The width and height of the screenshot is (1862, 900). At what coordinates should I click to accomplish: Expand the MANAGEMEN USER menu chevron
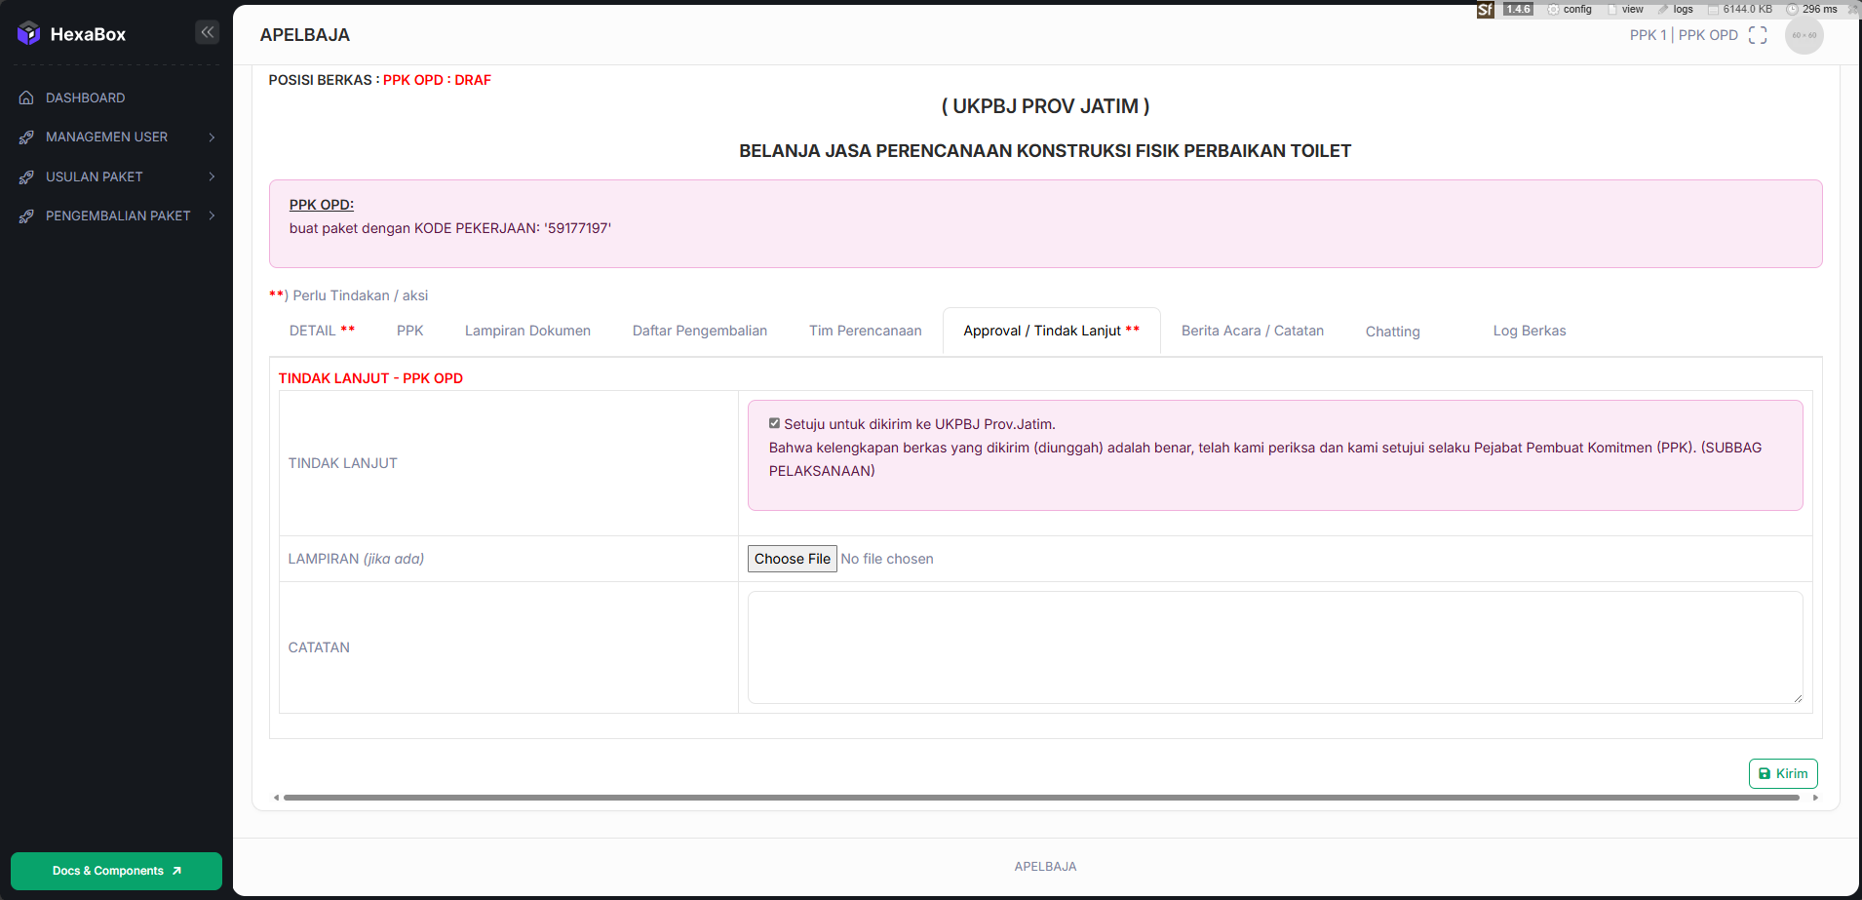212,137
